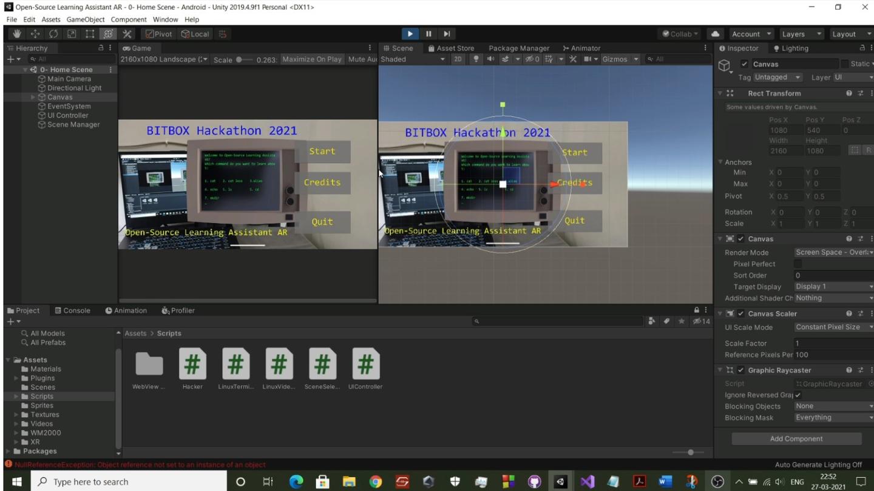Open the Layer dropdown showing UI
The width and height of the screenshot is (874, 491).
(853, 77)
